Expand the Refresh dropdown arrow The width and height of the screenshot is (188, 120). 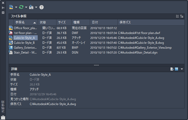pyautogui.click(x=26, y=7)
